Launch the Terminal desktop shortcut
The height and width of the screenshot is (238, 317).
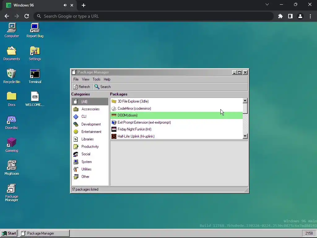[x=35, y=76]
